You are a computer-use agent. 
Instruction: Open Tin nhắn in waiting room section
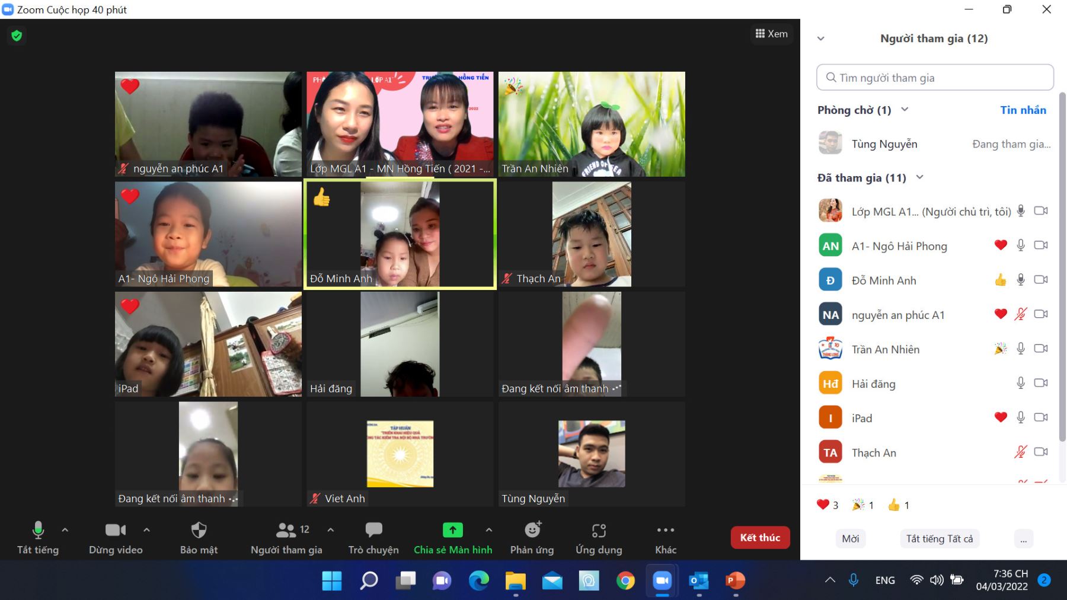pos(1023,110)
